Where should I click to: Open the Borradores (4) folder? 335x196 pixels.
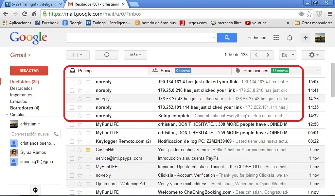[x=25, y=108]
